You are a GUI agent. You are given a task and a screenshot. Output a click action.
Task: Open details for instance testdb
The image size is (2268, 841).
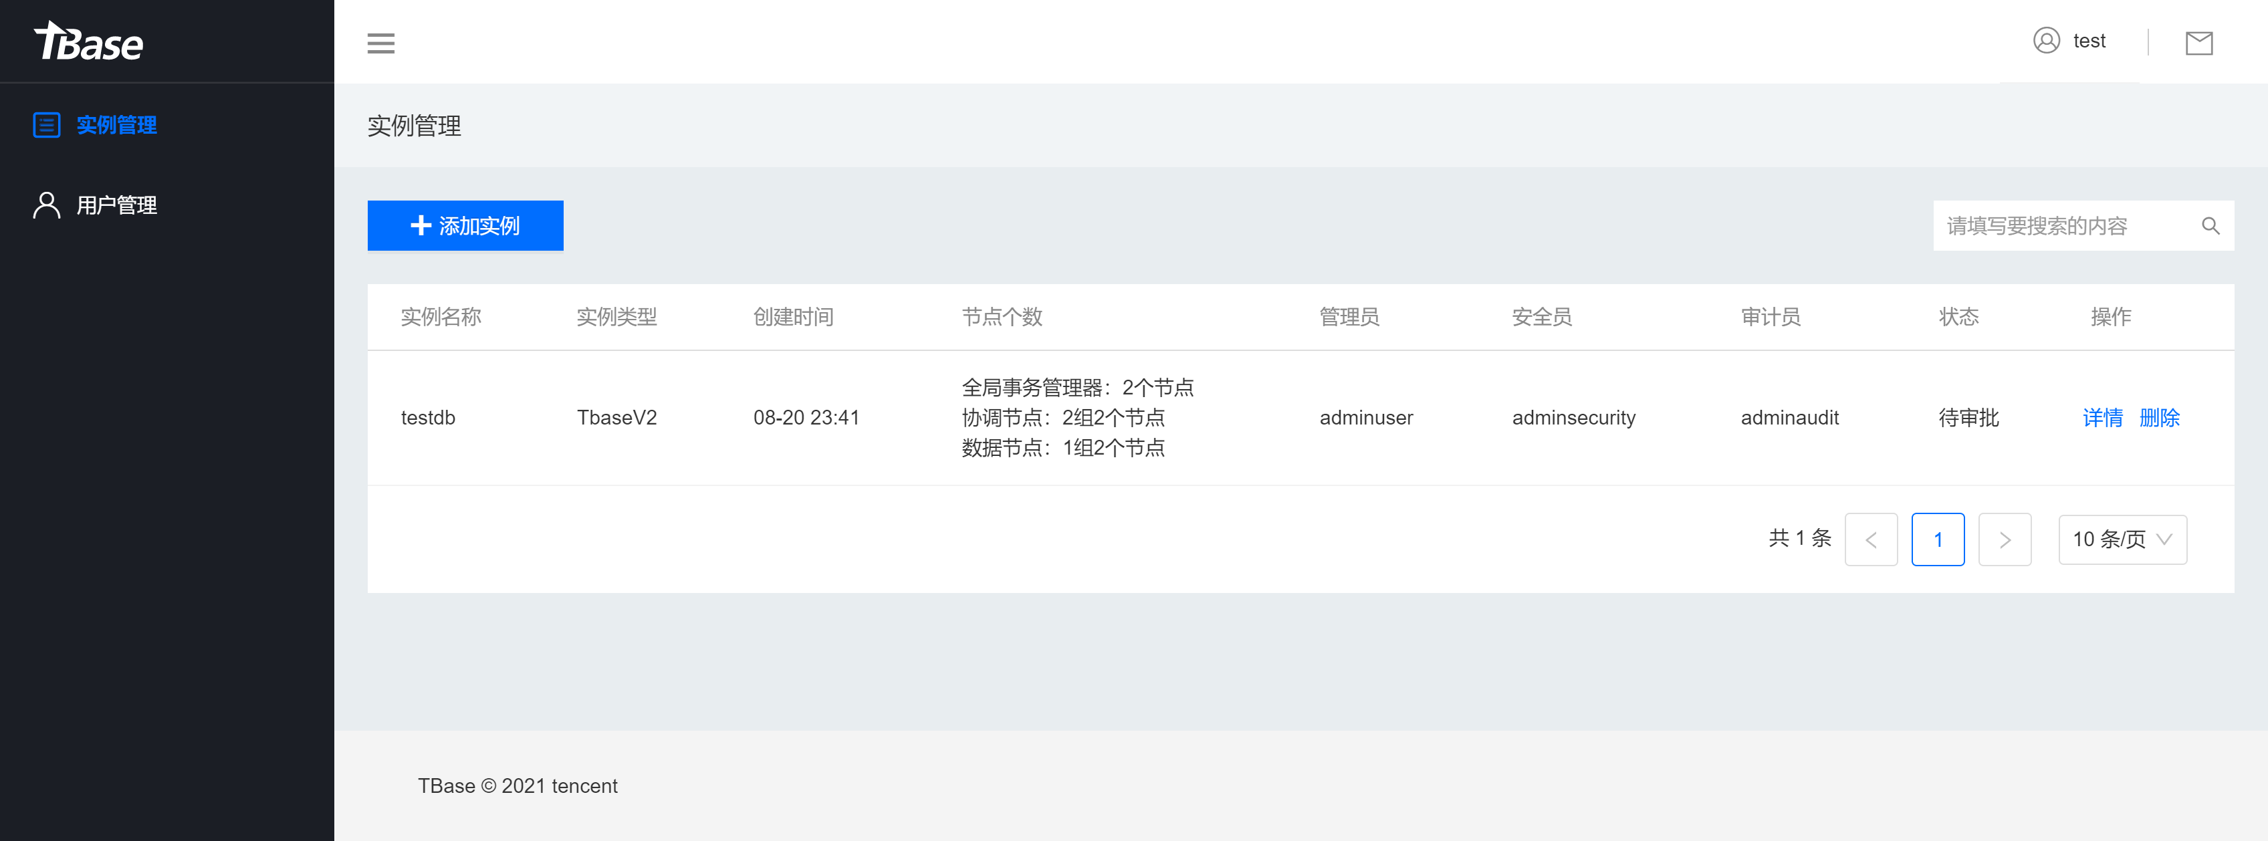[2102, 418]
